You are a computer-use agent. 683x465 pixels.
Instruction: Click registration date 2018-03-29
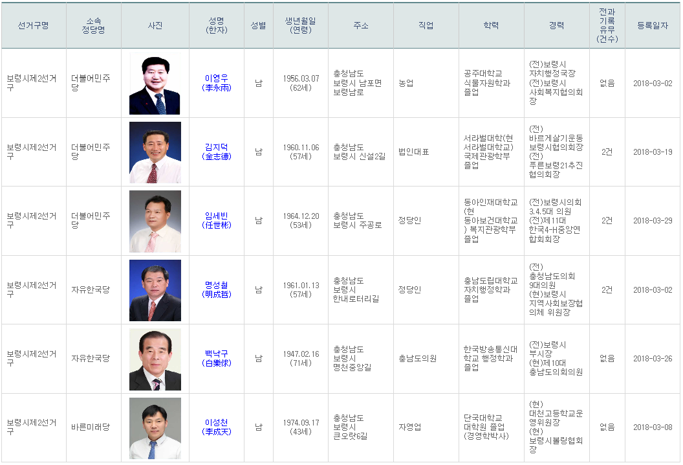click(653, 220)
